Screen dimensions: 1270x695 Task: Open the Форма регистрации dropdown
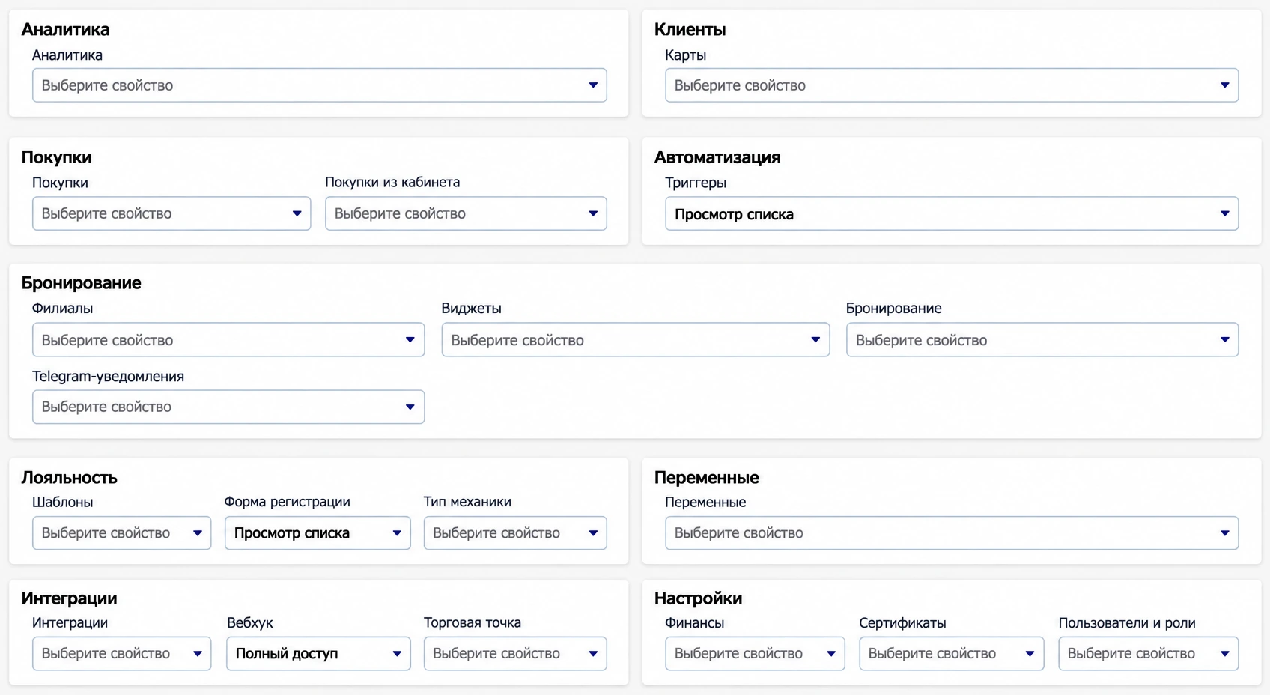pyautogui.click(x=317, y=533)
